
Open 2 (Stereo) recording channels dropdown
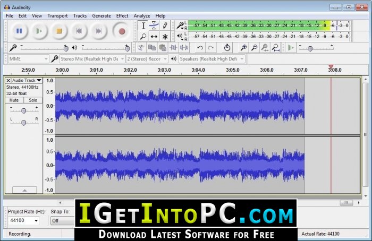coord(147,59)
